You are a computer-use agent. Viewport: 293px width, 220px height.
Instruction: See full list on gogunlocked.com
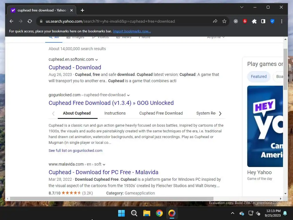75,151
